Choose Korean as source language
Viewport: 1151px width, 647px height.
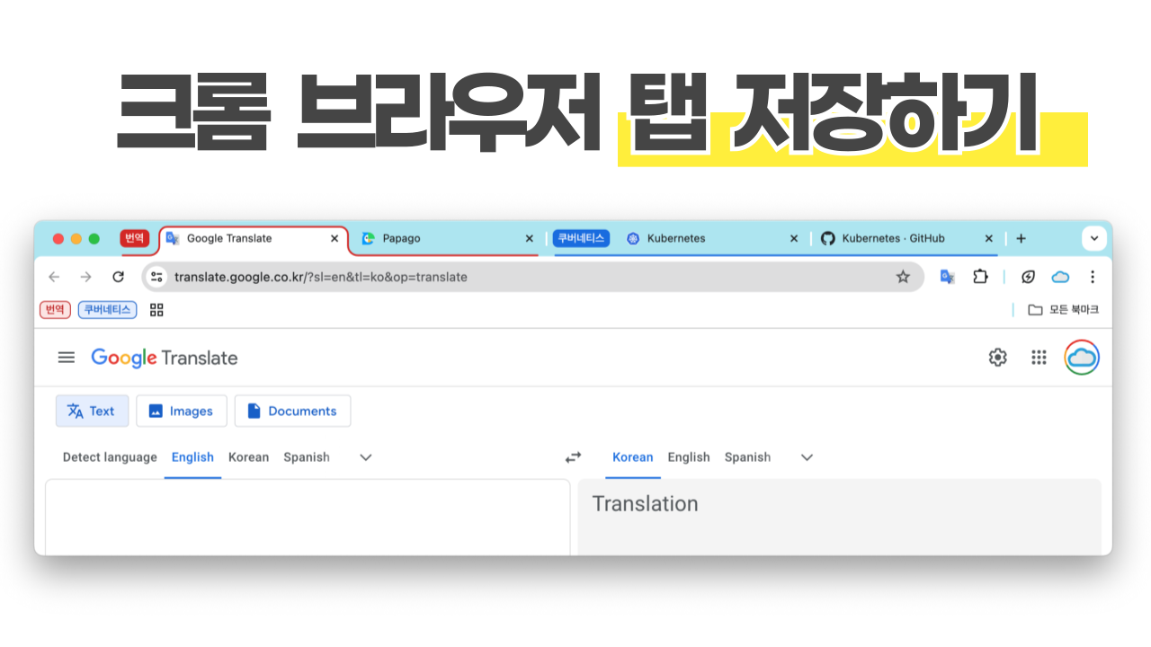point(248,457)
